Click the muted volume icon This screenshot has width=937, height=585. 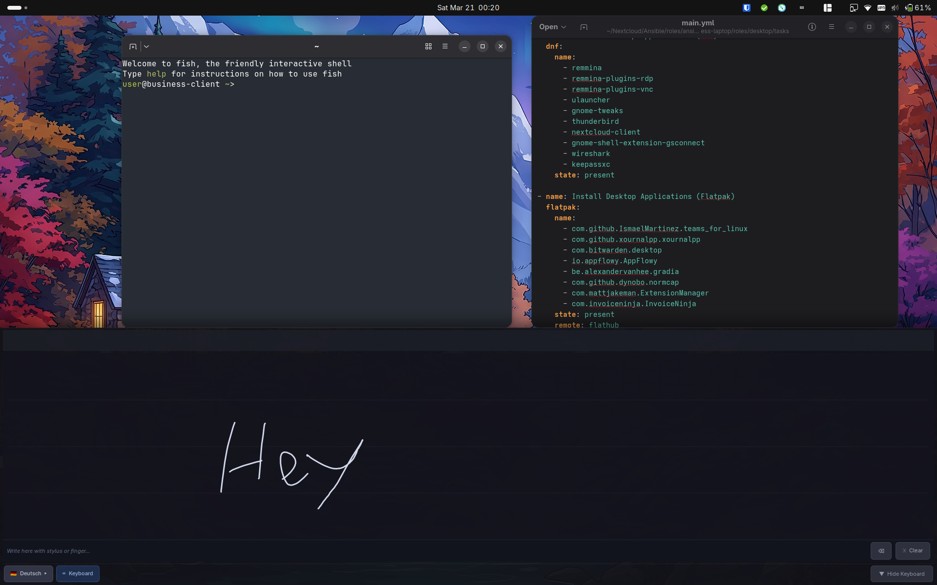[x=895, y=8]
